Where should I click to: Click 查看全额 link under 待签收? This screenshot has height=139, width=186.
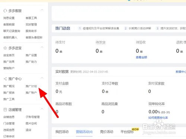pyautogui.click(x=141, y=57)
